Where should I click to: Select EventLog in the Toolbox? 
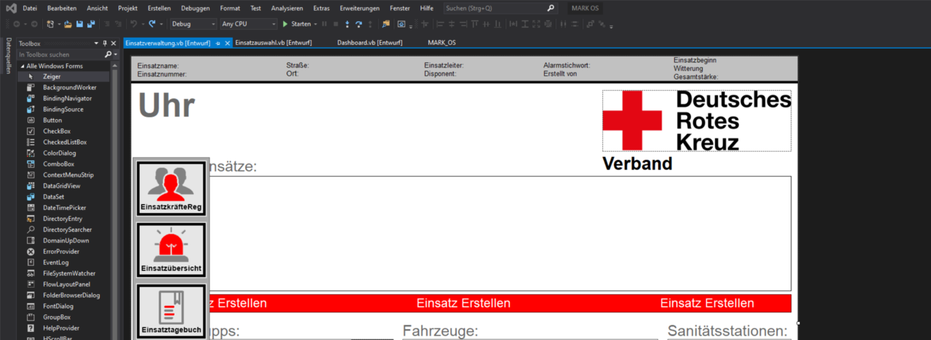click(x=64, y=262)
